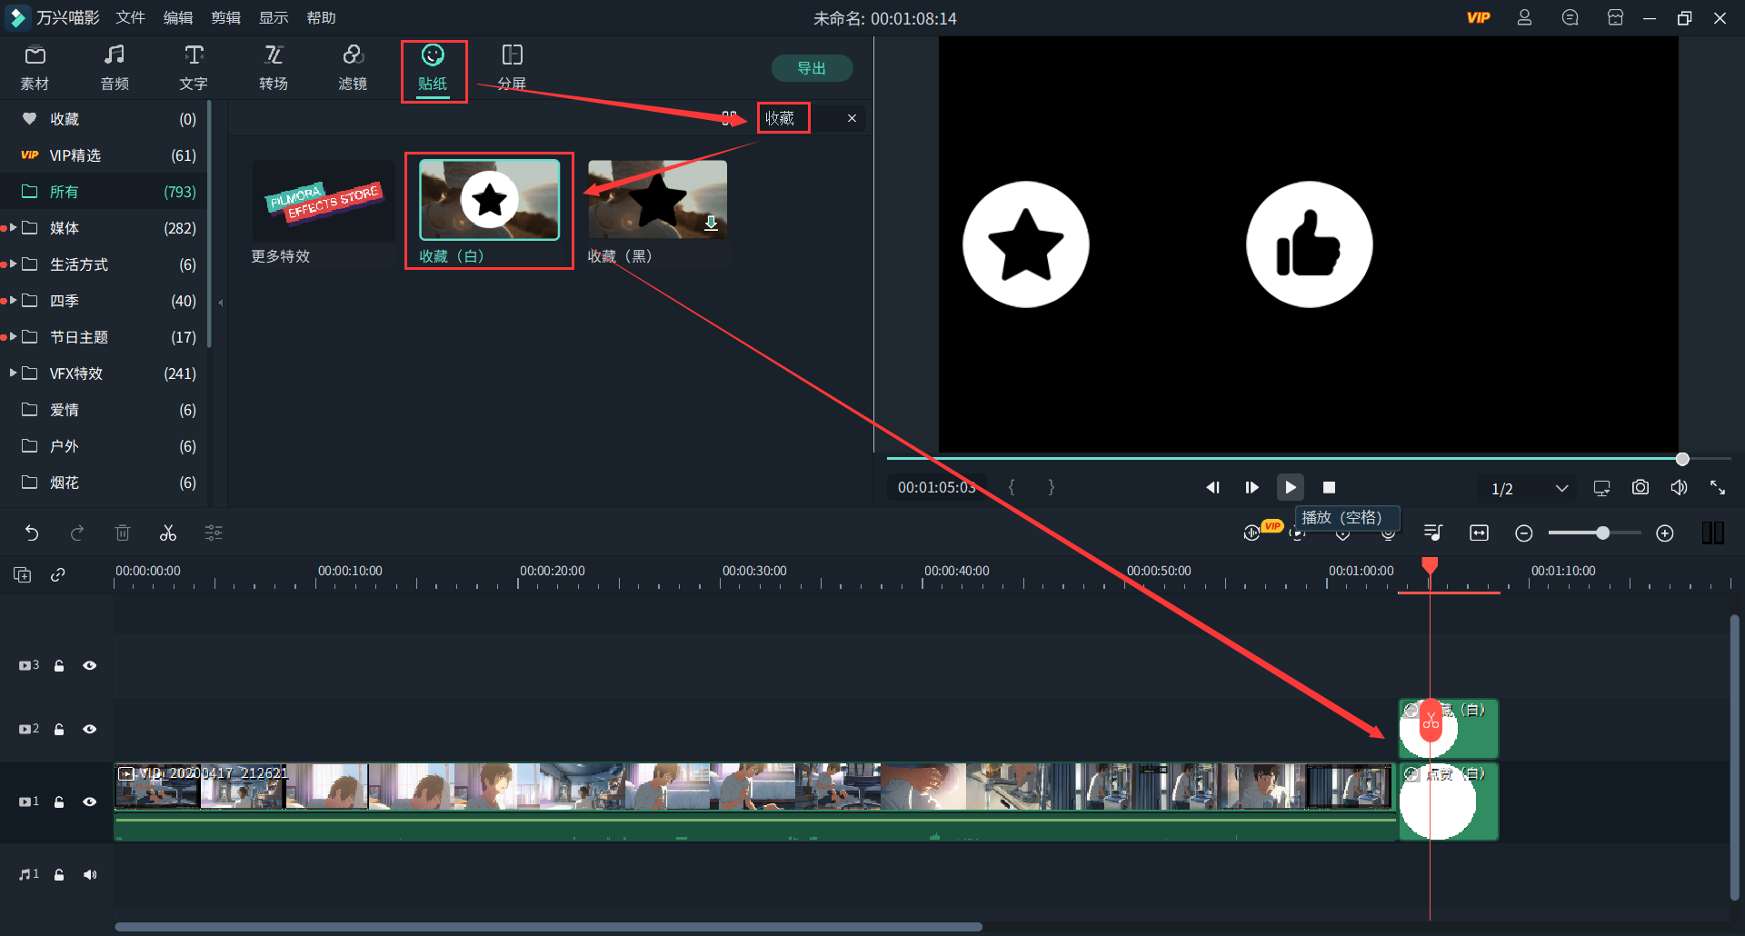Click the split scissors icon in toolbar

coord(168,533)
